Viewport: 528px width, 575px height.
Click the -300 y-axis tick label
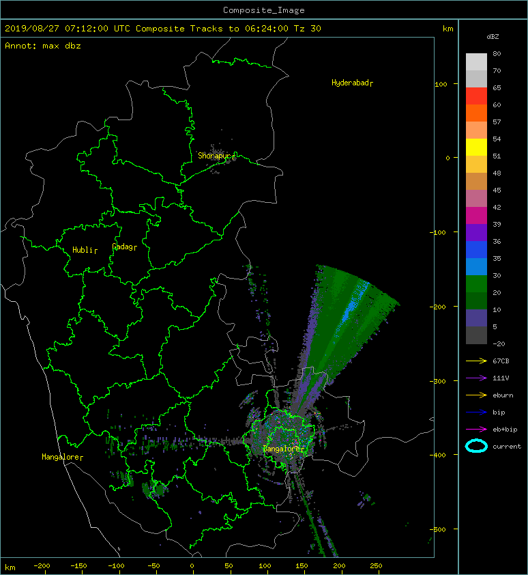437,381
